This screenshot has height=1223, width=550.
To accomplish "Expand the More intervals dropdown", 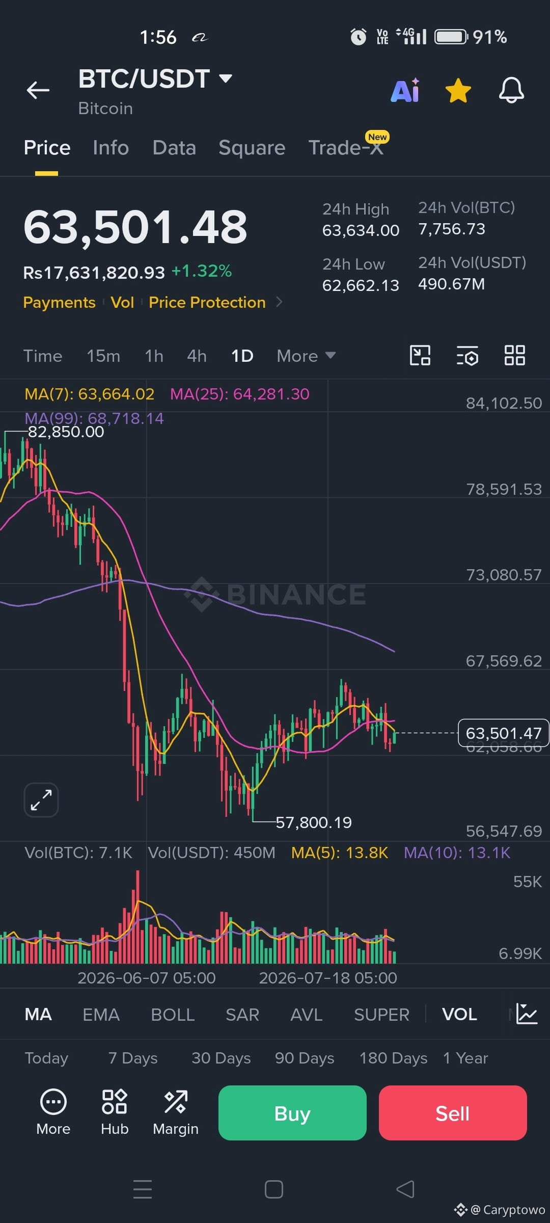I will [306, 356].
